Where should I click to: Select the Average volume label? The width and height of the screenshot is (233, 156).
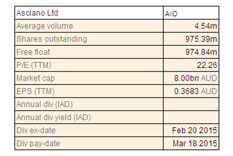45,26
